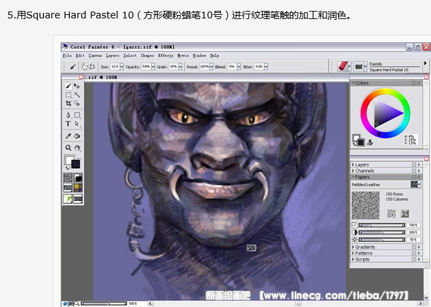
Task: Expand the Gradients palette
Action: click(x=353, y=247)
